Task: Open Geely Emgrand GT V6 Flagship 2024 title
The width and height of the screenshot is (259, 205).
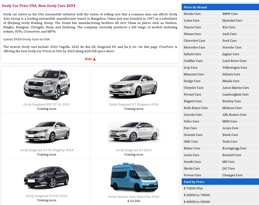Action: click(47, 150)
